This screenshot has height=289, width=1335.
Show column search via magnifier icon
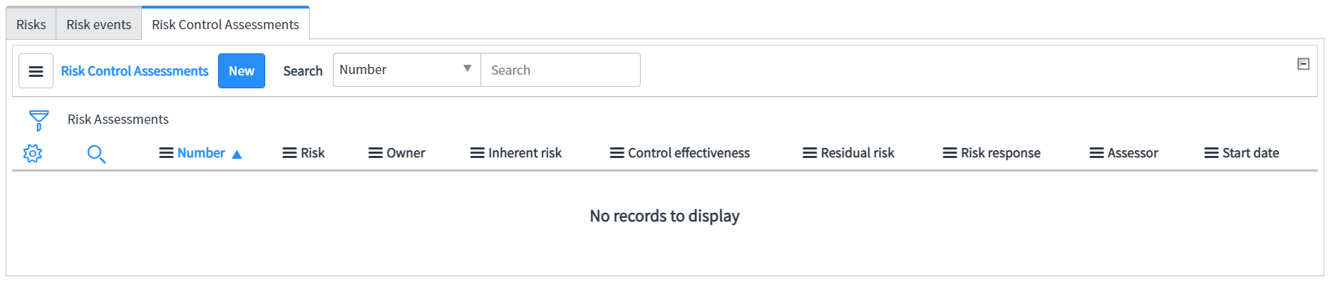[96, 154]
